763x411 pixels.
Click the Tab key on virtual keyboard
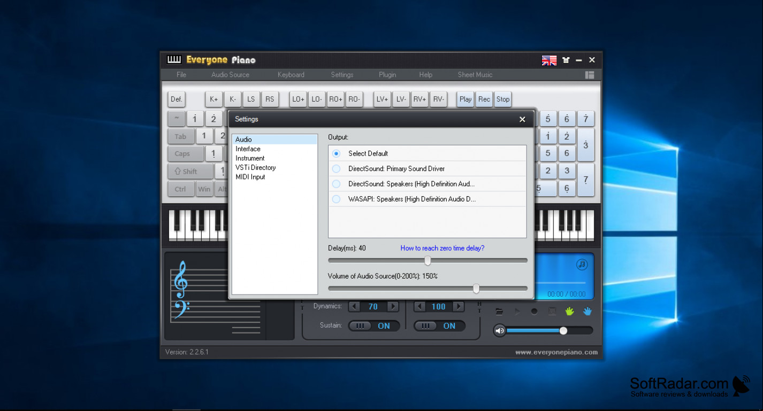[x=181, y=136]
